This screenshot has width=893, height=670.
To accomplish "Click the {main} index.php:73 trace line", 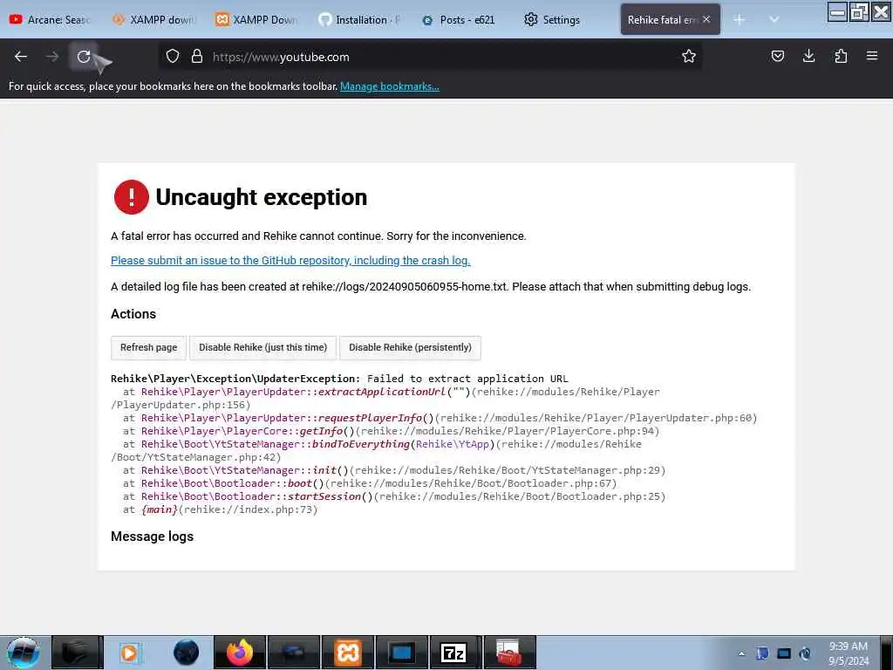I will (221, 509).
